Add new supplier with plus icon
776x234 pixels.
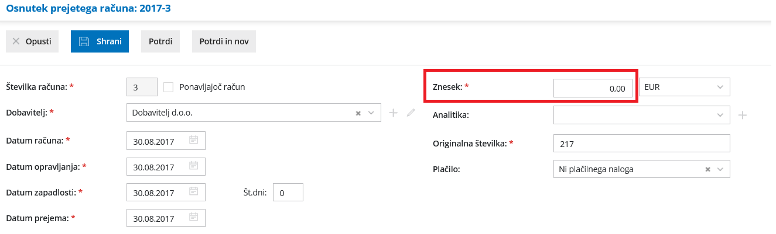(394, 113)
